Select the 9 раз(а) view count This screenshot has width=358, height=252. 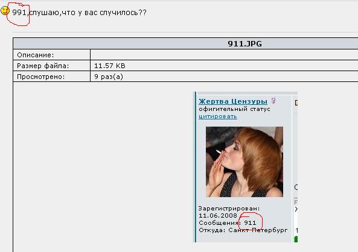(x=109, y=77)
